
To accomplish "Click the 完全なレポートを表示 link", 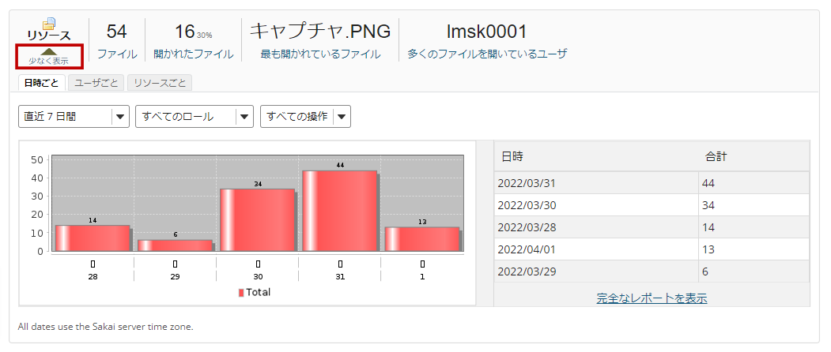I will (652, 298).
